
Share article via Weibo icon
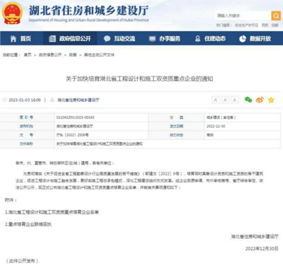pyautogui.click(x=259, y=100)
